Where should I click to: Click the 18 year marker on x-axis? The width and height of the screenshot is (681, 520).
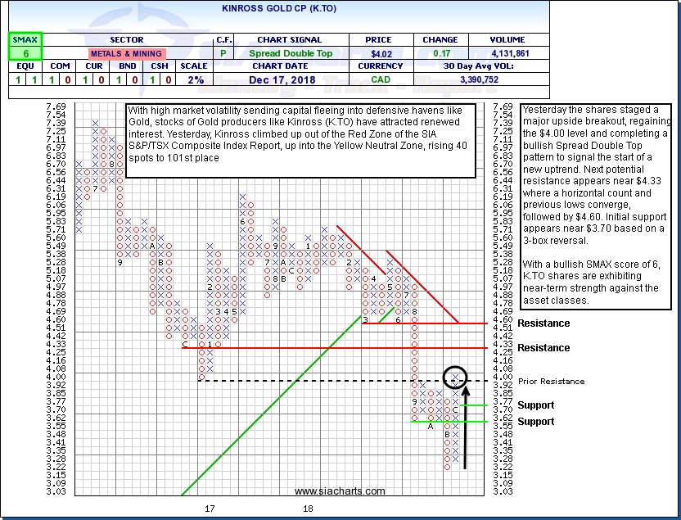point(308,509)
